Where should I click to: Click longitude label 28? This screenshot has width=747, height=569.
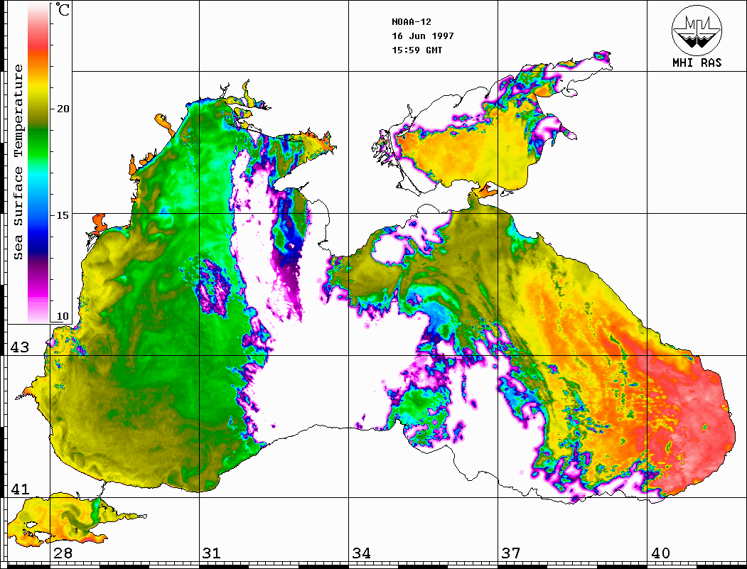pos(63,553)
